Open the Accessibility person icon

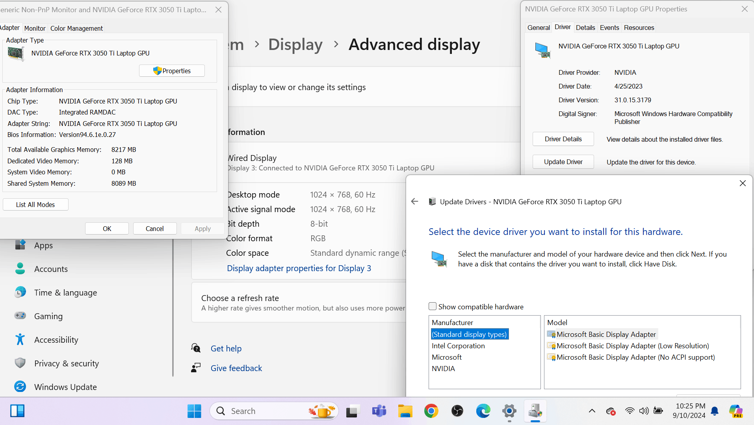pos(20,339)
